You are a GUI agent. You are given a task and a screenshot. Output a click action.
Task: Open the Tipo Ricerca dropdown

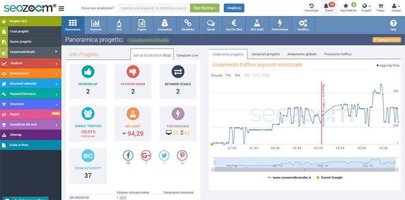(205, 8)
